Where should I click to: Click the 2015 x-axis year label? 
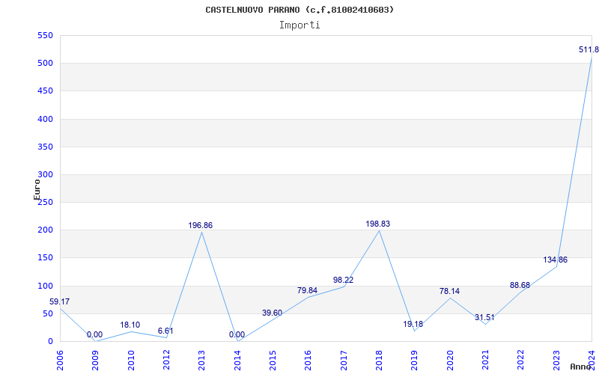tap(273, 361)
